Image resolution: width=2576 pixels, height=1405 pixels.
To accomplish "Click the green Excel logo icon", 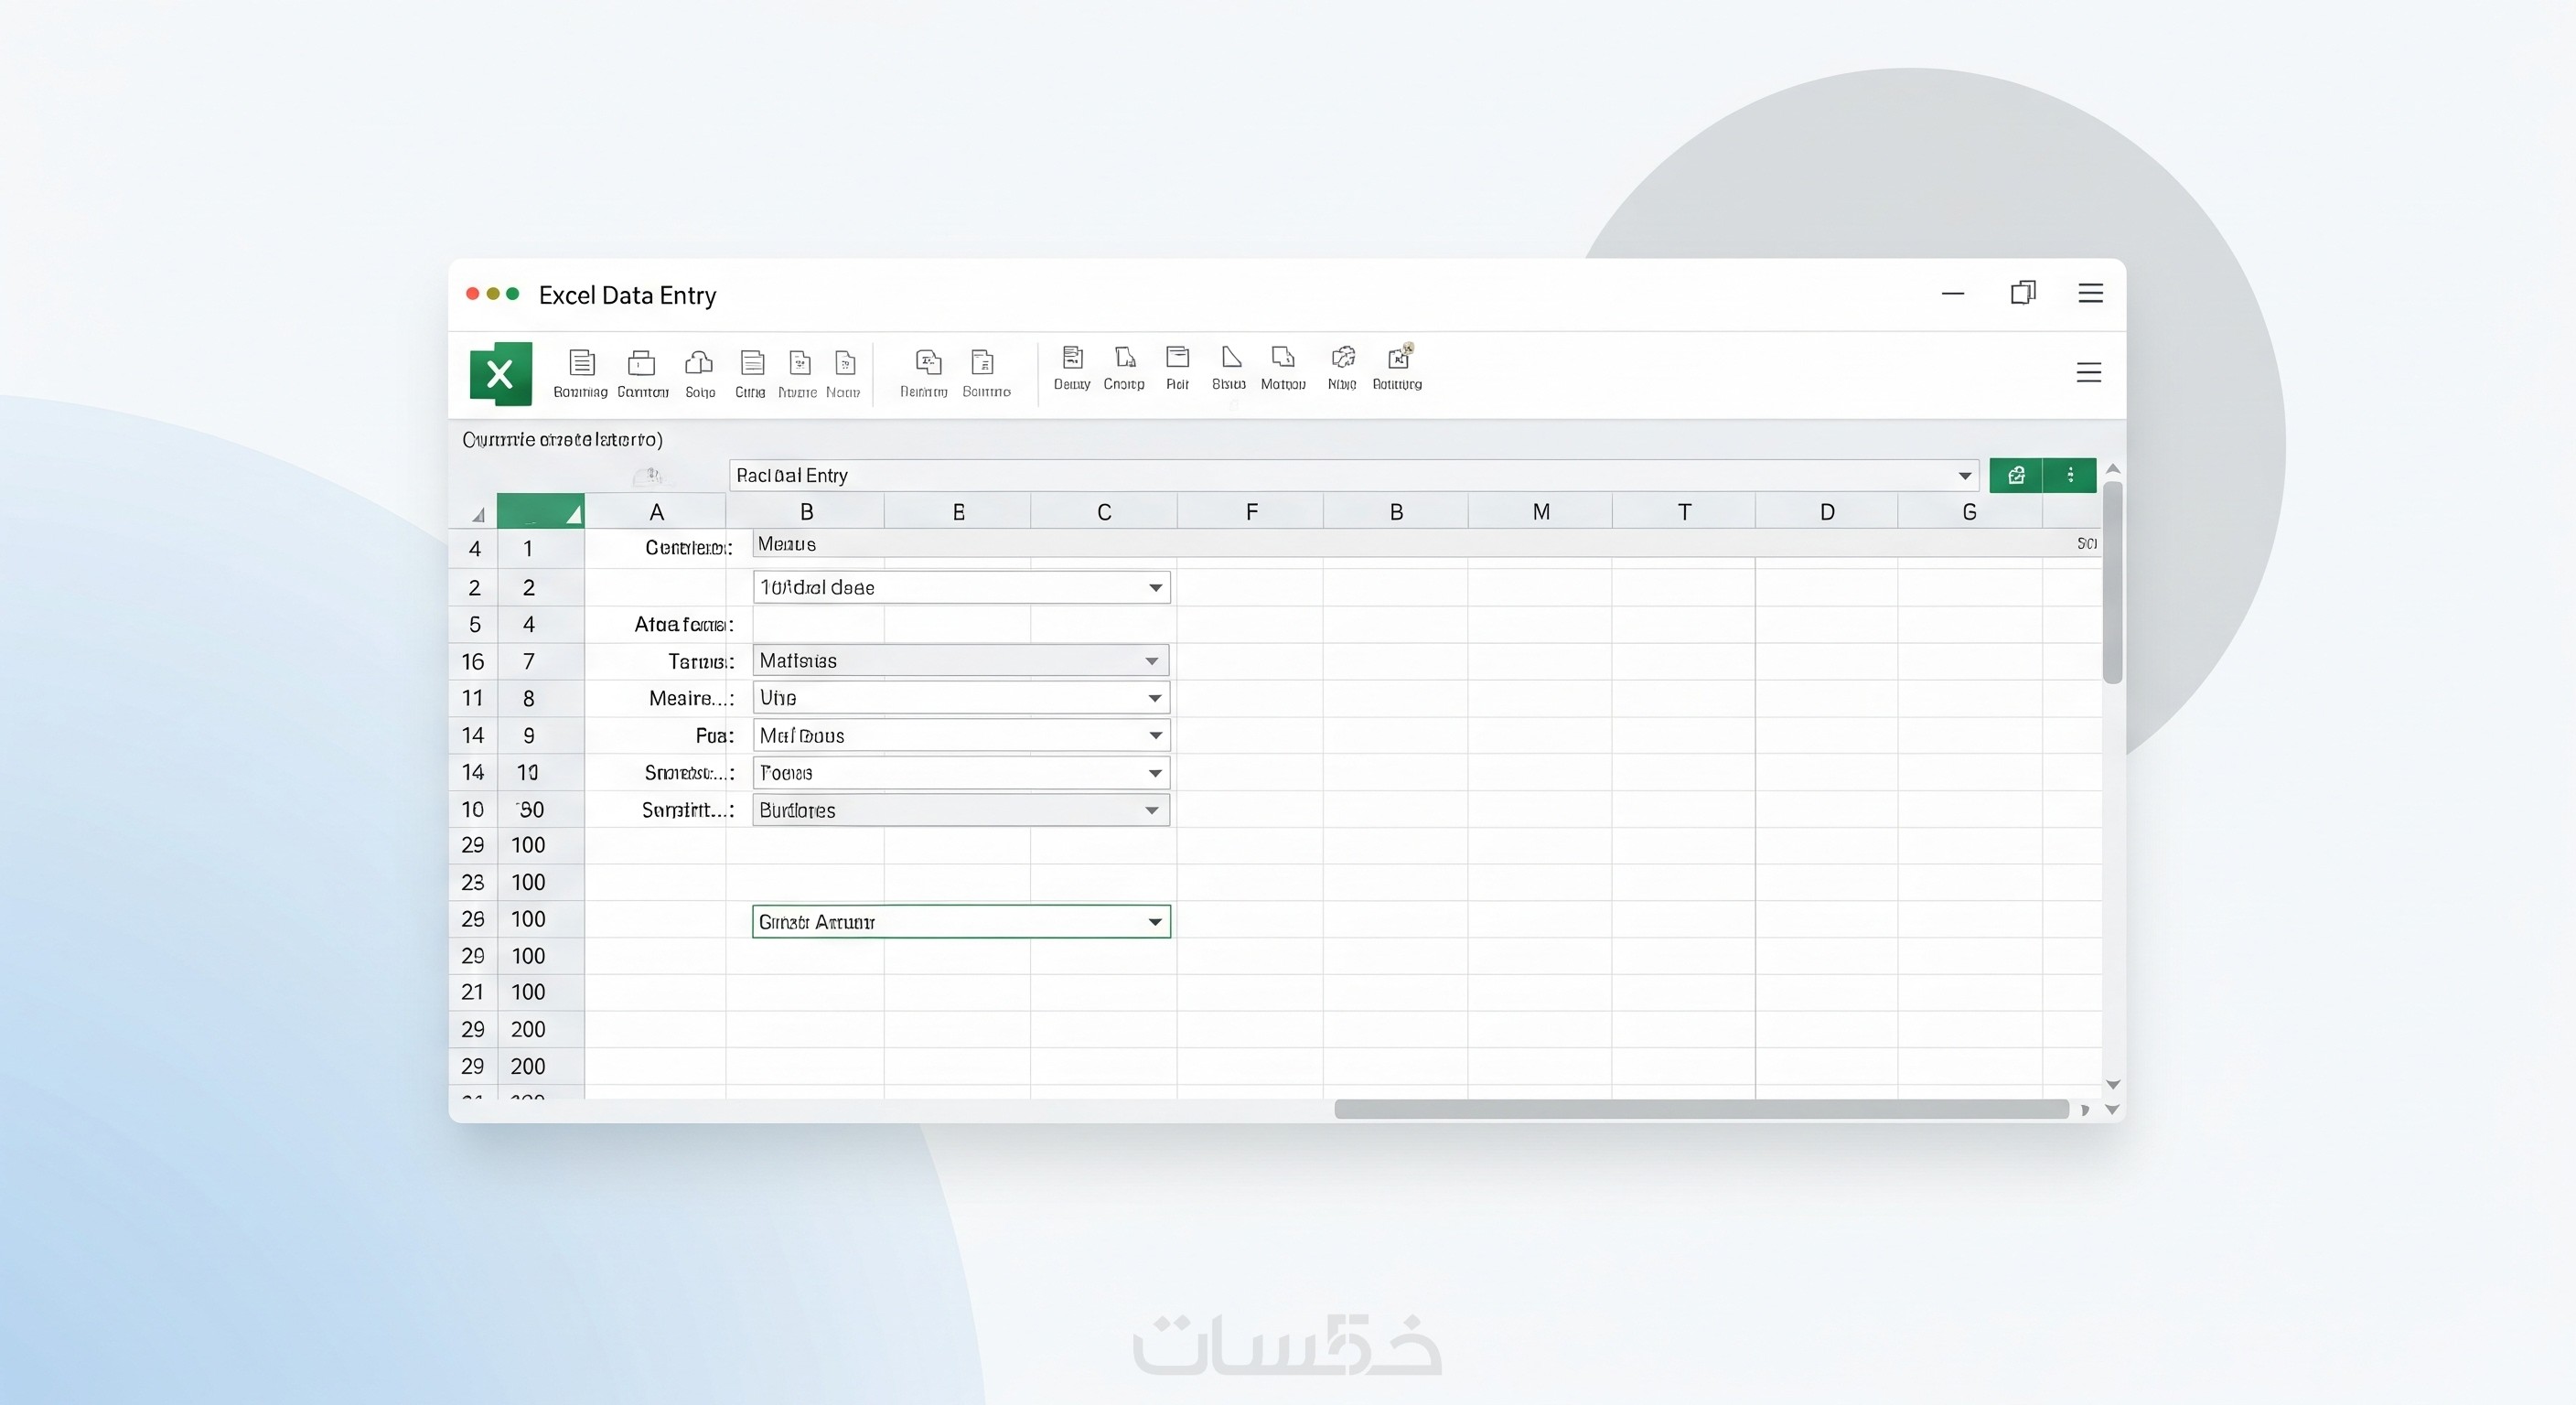I will (x=500, y=374).
